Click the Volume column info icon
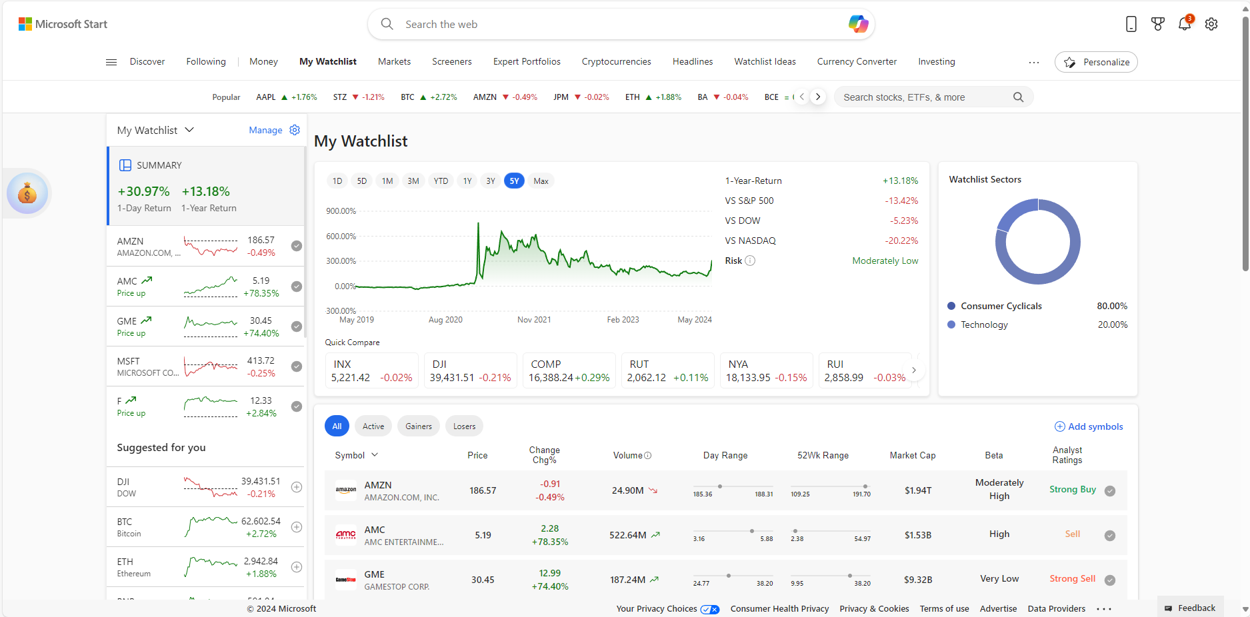 coord(648,456)
